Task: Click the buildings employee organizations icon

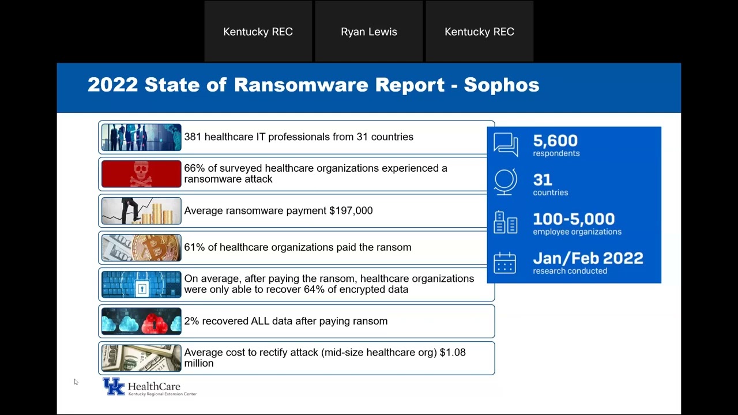Action: click(506, 222)
